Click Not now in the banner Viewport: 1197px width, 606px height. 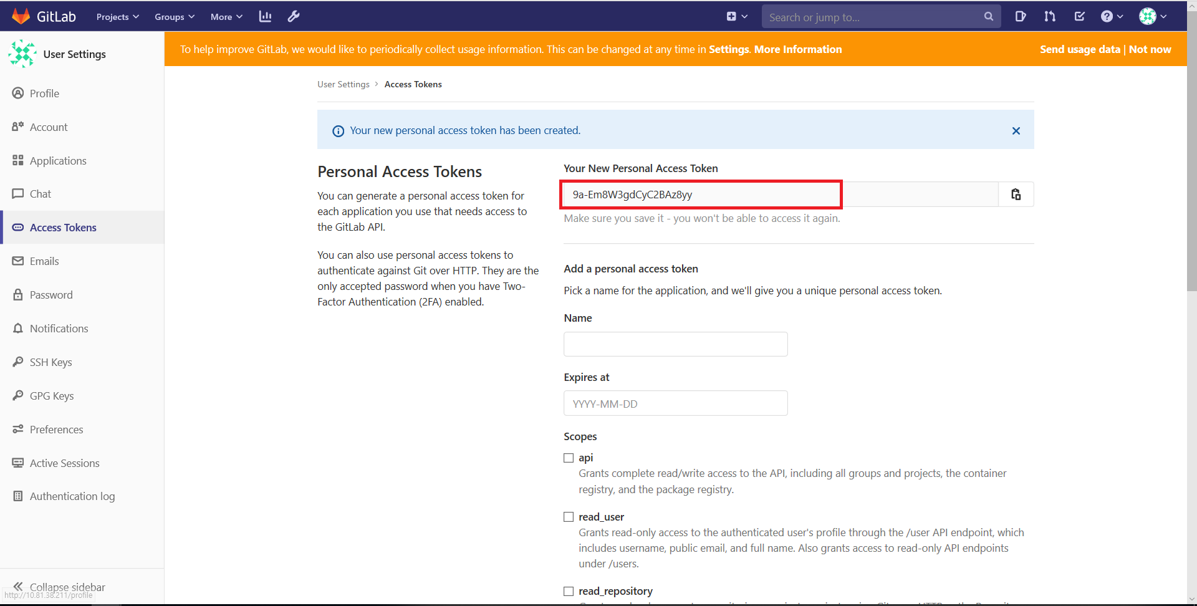tap(1150, 49)
